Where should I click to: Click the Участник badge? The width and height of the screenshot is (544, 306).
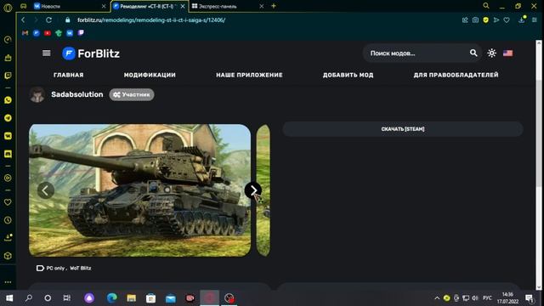[132, 94]
